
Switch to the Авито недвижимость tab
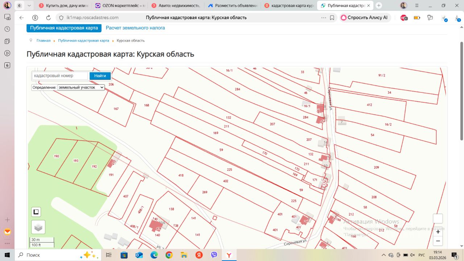(x=176, y=5)
